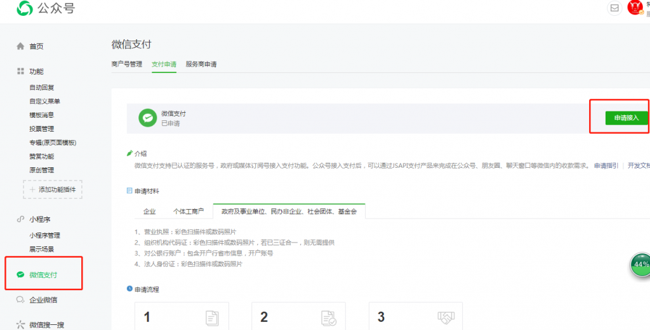Click the 首页 home icon
Viewport: 650px width, 330px height.
[20, 46]
